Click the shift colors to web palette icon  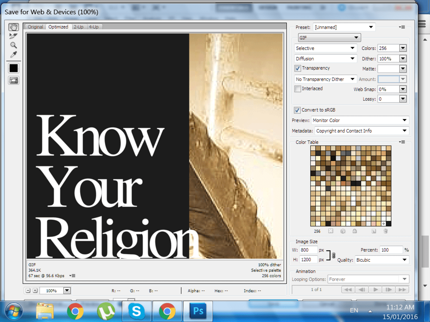[x=343, y=231]
